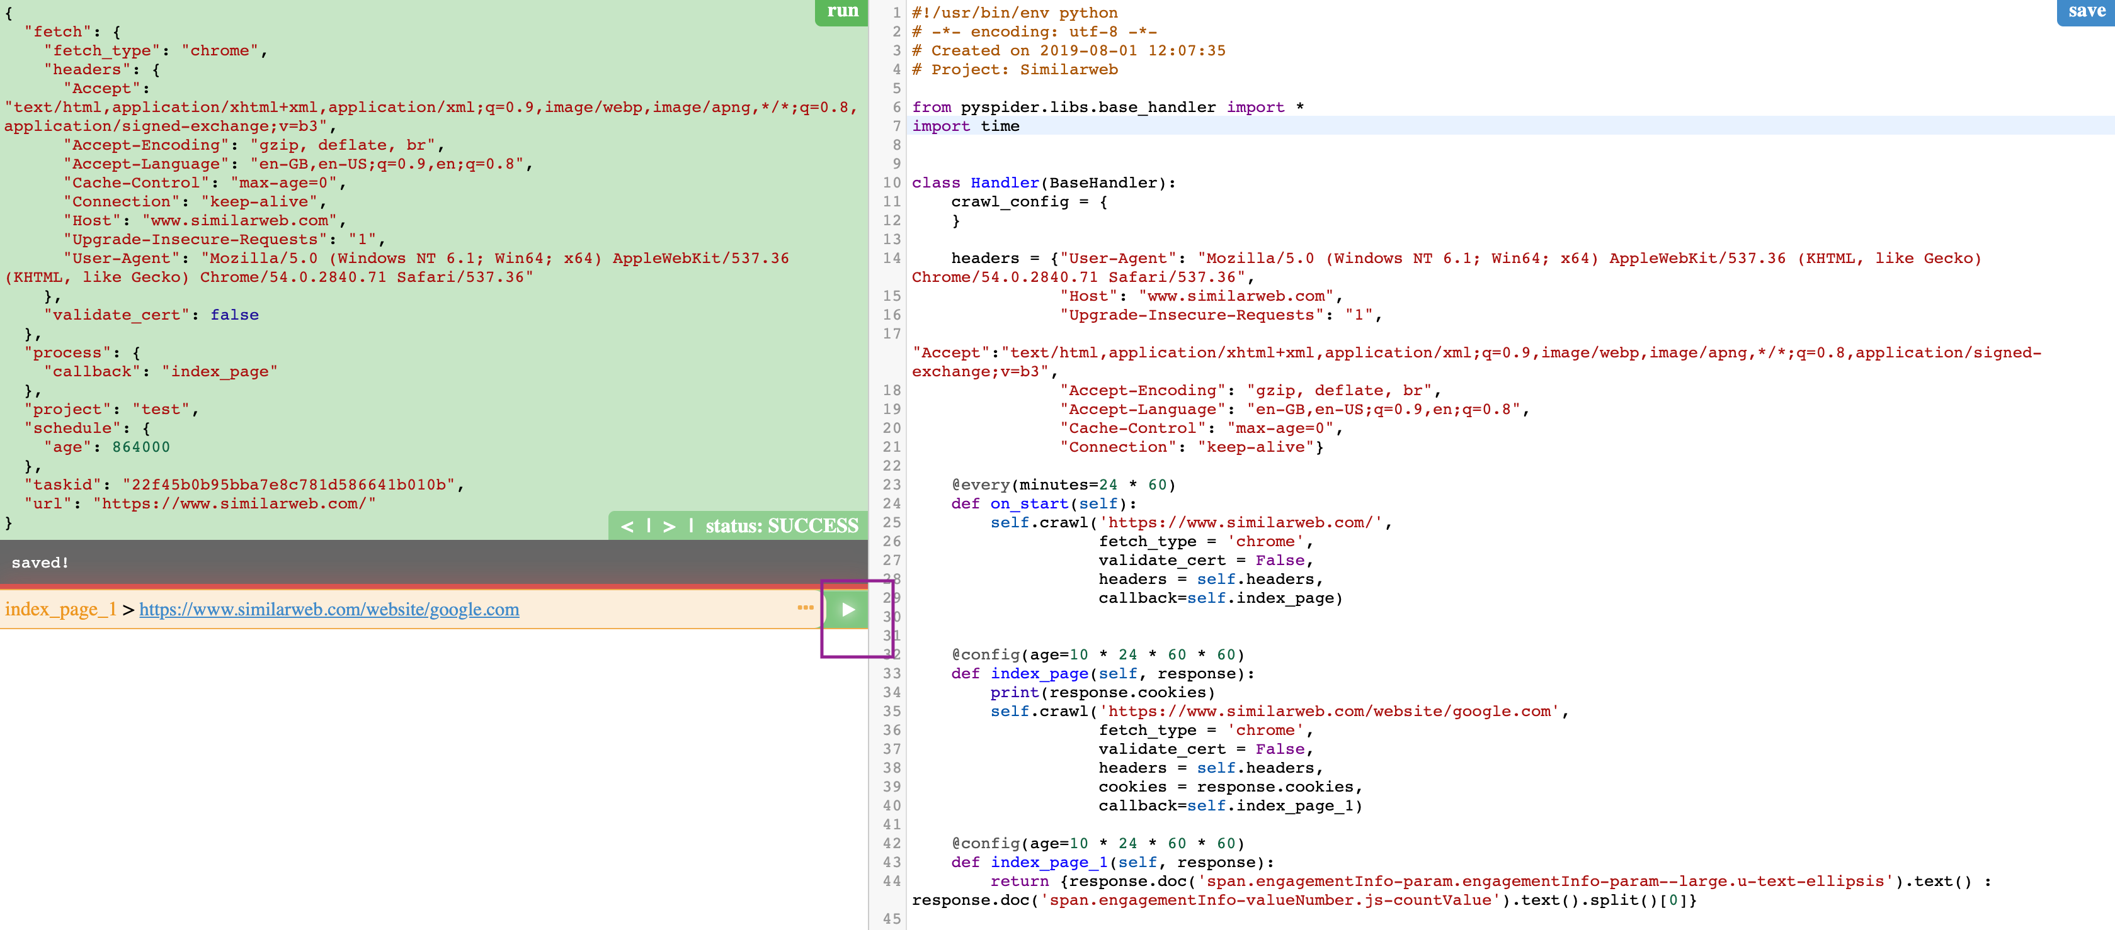Click the '"fetch_type": "chrome"' line in task JSON
Screen dimensions: 2115x930
[156, 51]
